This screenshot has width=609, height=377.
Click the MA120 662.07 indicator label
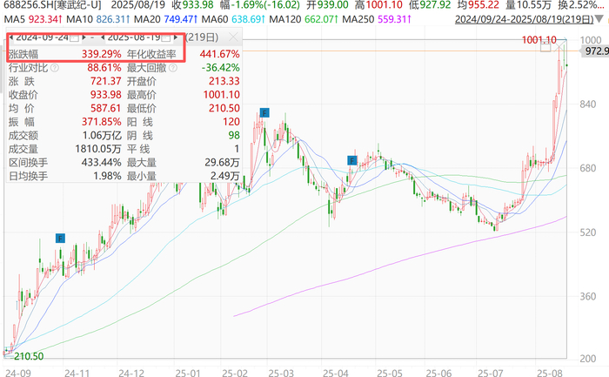pyautogui.click(x=304, y=19)
